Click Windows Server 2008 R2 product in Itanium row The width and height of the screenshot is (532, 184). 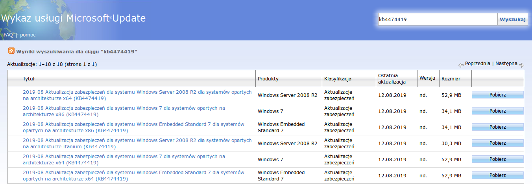pyautogui.click(x=287, y=143)
